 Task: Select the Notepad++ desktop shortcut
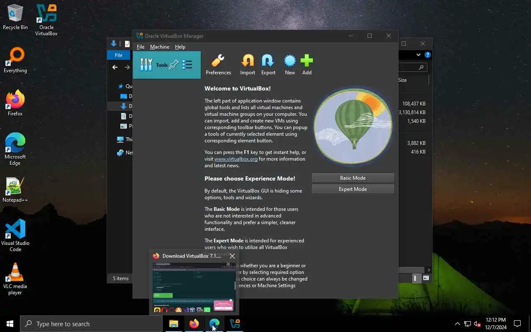[15, 190]
